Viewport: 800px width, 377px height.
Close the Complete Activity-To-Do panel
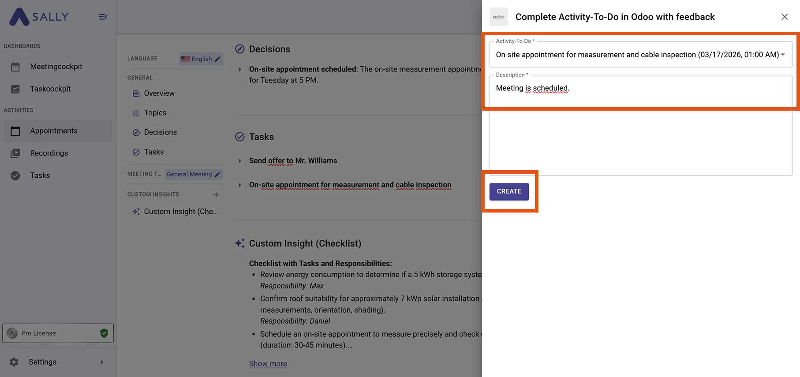click(785, 17)
